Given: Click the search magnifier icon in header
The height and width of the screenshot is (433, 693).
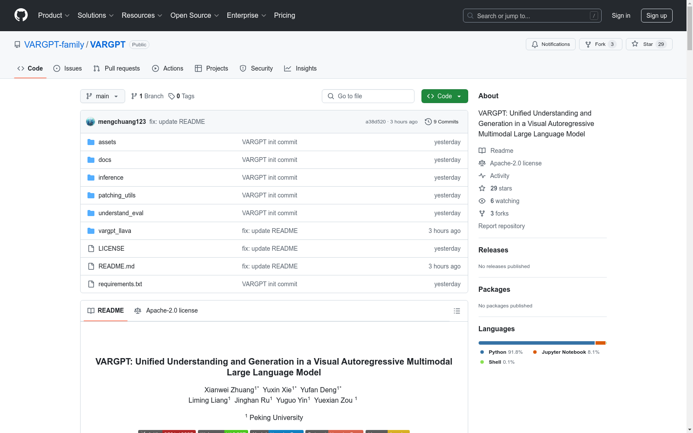Looking at the screenshot, I should (470, 16).
